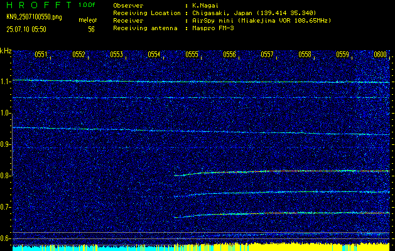Click the Chigasaki, Japan coordinates text
This screenshot has width=395, height=251.
click(x=254, y=13)
